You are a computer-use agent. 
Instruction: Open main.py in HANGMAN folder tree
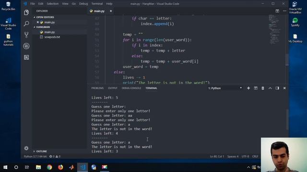pyautogui.click(x=49, y=32)
